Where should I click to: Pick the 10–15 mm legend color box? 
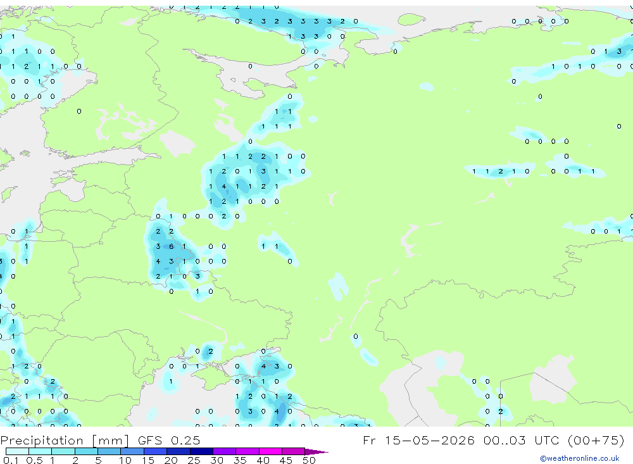click(x=132, y=451)
